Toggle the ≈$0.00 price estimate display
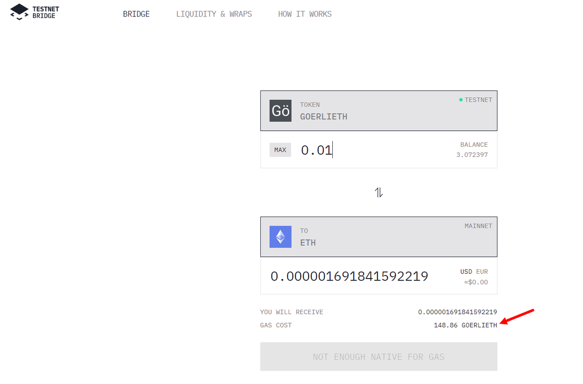The image size is (583, 384). pos(475,282)
